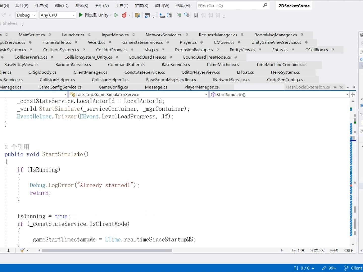Unpin the MainScript.cs tab pin
Screen dimensions: 363x272
click(50, 35)
